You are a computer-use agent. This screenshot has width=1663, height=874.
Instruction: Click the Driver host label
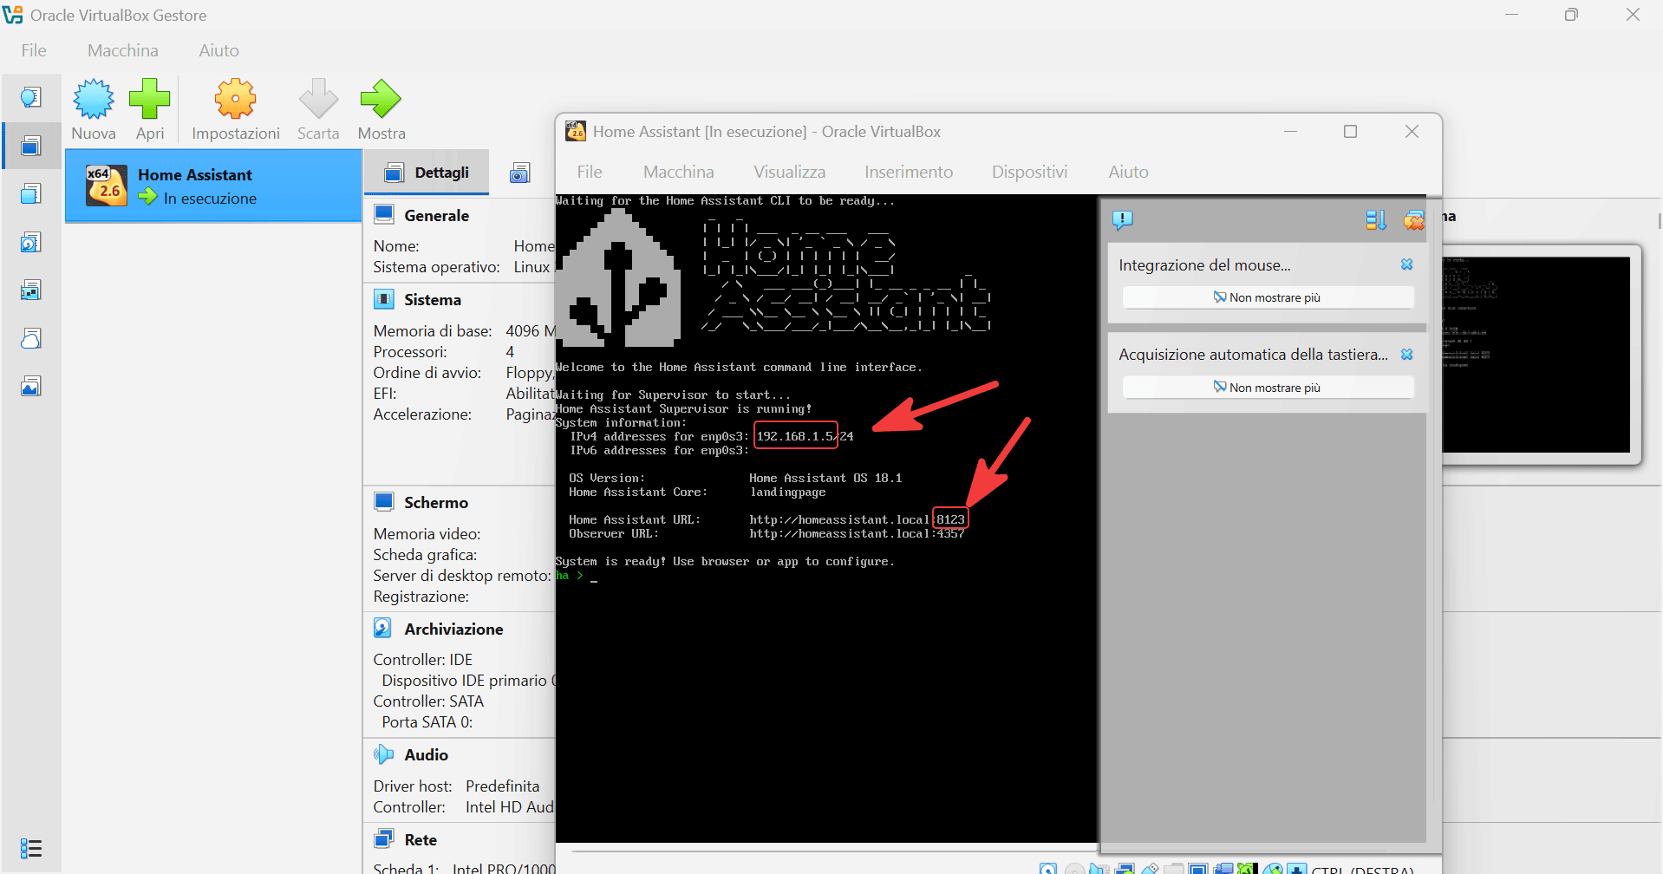pyautogui.click(x=413, y=786)
